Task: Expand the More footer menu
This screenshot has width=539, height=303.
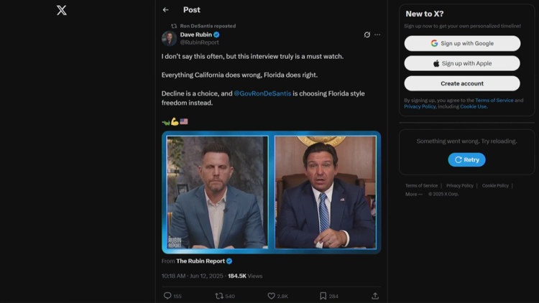Action: tap(413, 194)
